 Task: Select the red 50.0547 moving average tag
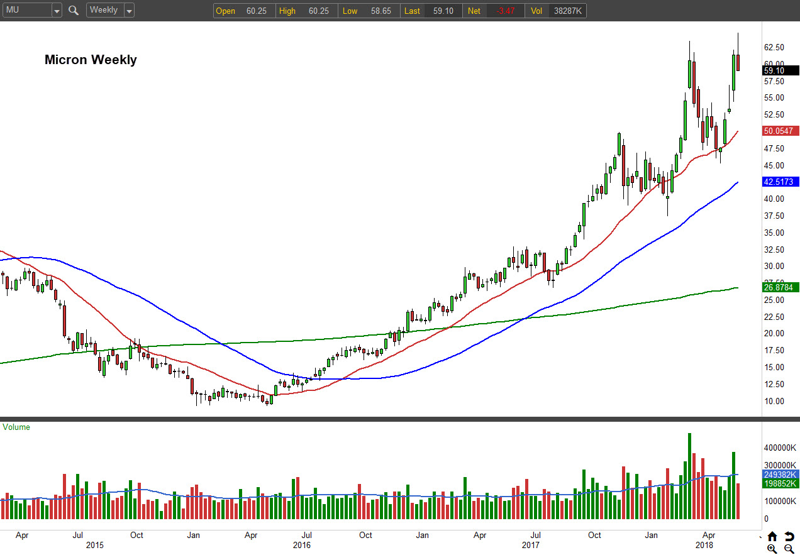pos(781,131)
